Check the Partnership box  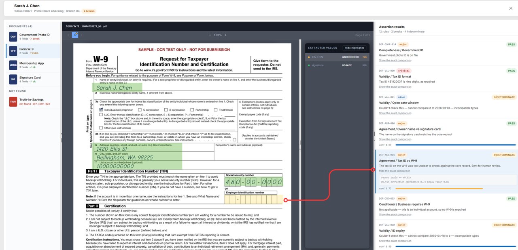tap(192, 110)
